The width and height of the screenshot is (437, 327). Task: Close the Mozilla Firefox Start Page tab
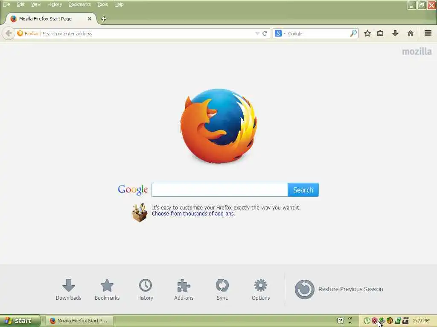coord(90,19)
